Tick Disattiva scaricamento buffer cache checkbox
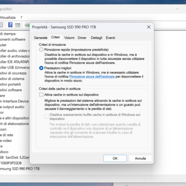Screen dimensions: 186x186 47,117
